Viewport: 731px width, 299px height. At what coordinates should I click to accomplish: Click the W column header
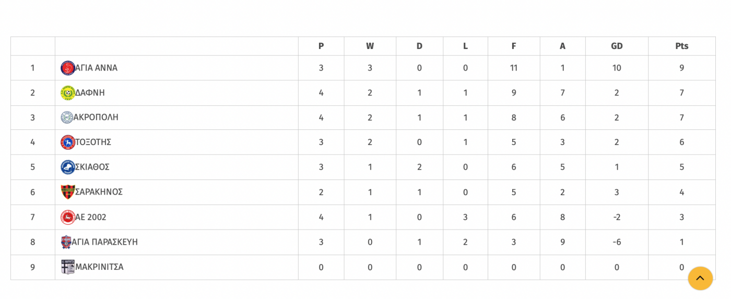[370, 46]
